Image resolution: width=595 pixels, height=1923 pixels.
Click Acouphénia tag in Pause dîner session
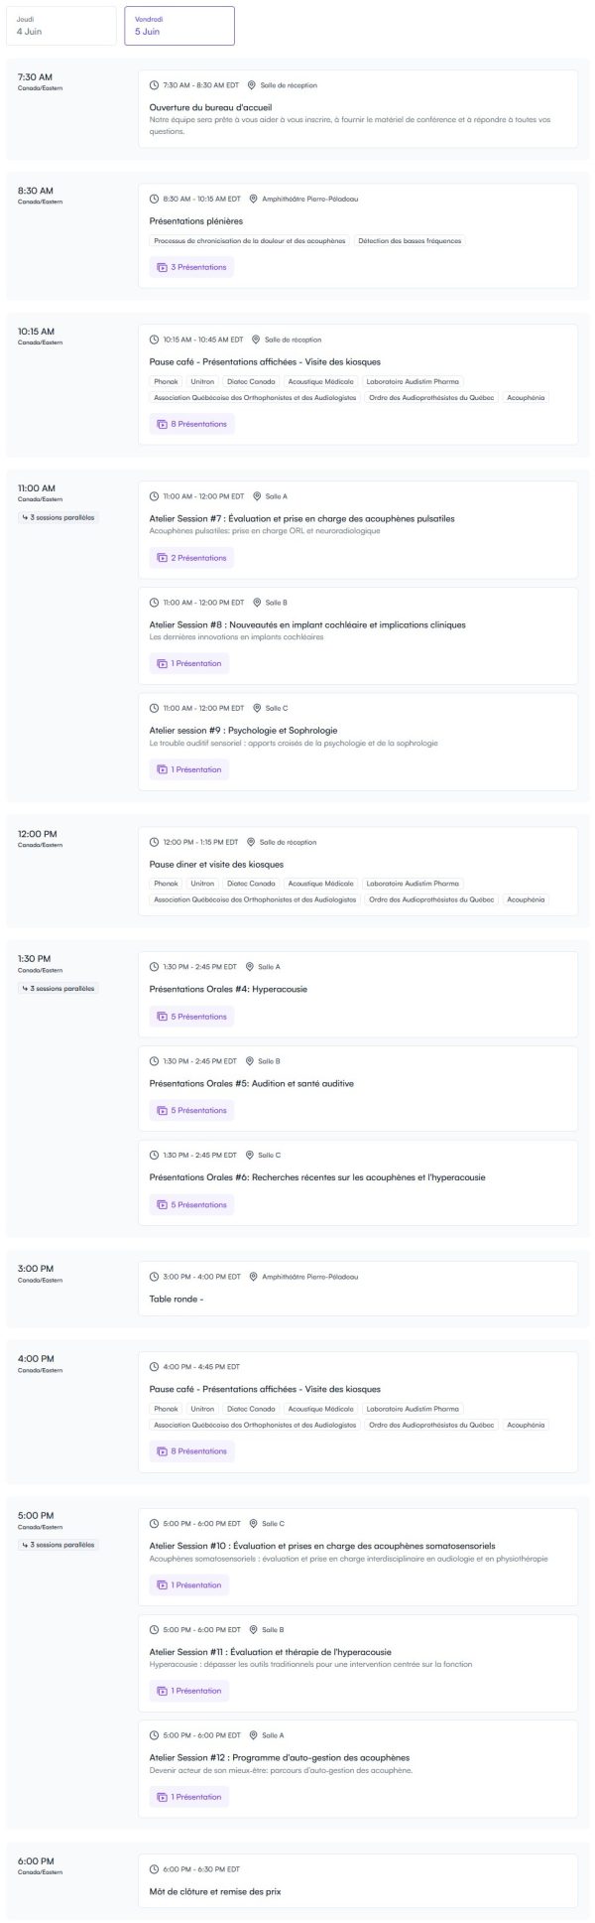tap(526, 899)
